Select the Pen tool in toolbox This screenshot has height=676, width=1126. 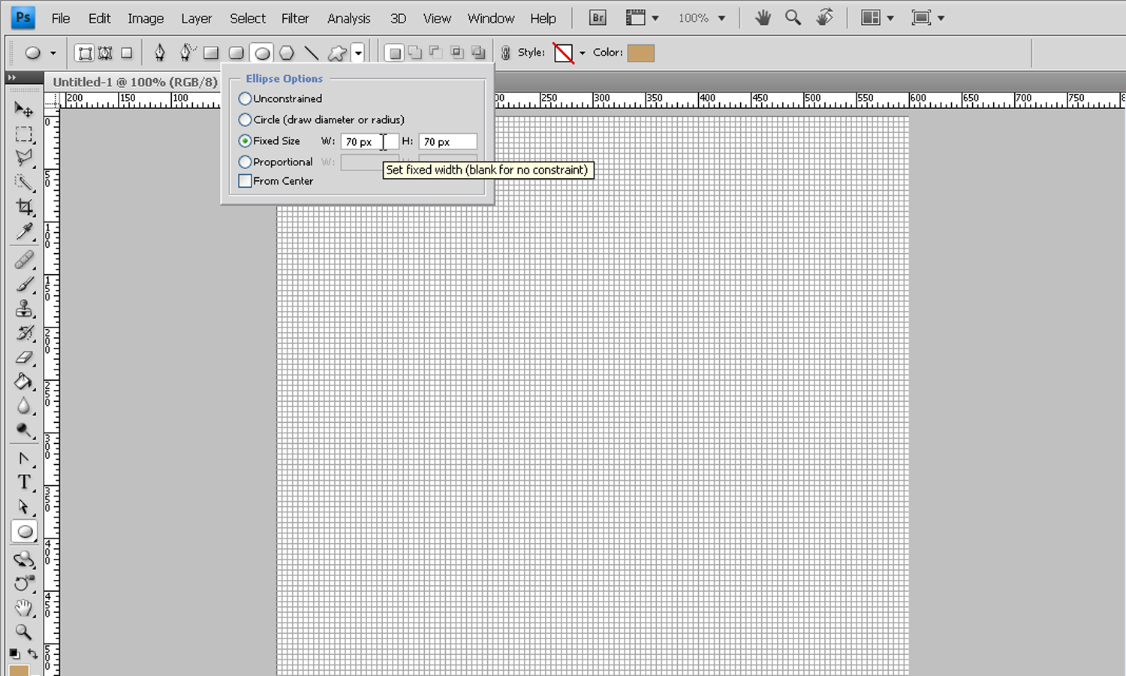[24, 458]
